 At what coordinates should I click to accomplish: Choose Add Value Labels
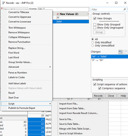pos(17,83)
